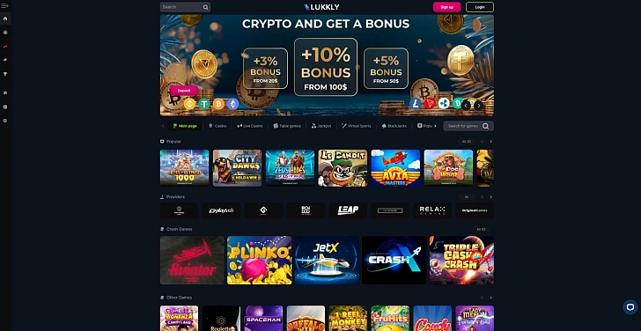Click the Ethereum coin icon on banner
The width and height of the screenshot is (641, 331).
click(x=233, y=104)
